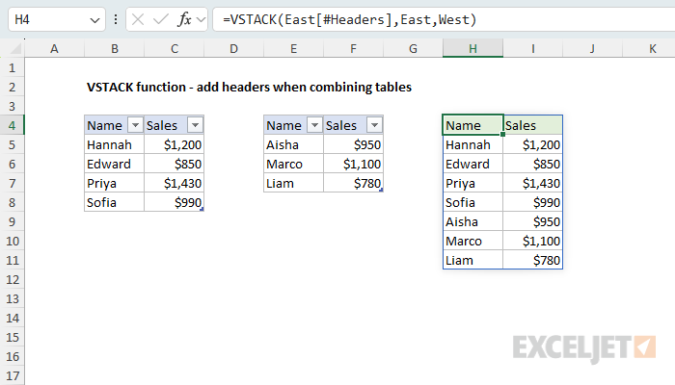Click cell 'Sofia' in the East table

114,202
